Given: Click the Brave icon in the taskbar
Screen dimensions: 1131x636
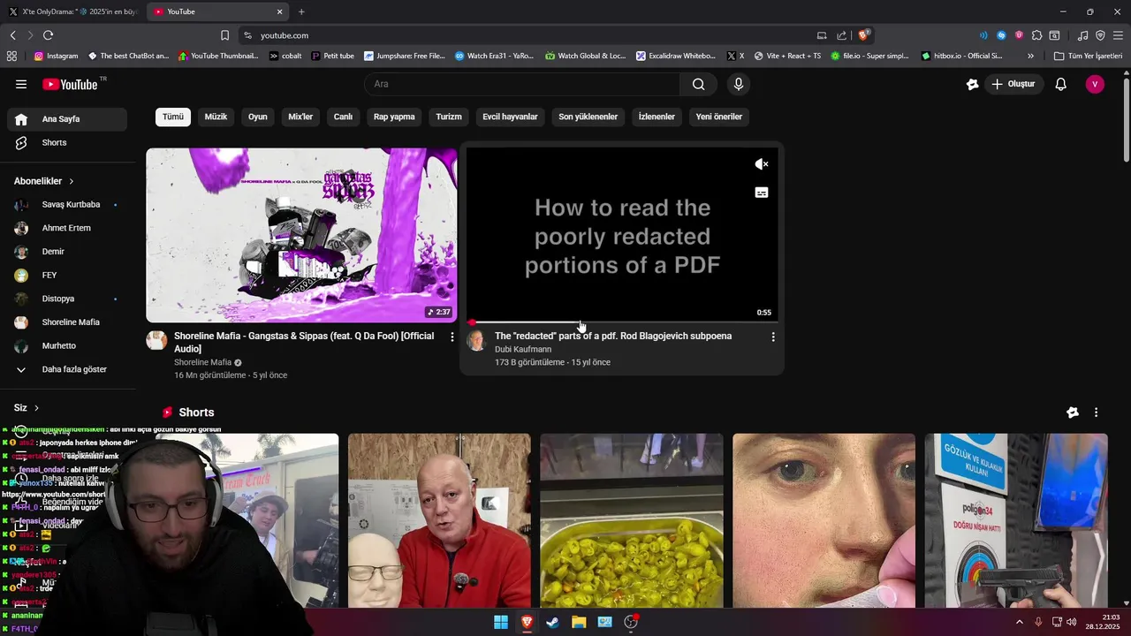Looking at the screenshot, I should (527, 622).
